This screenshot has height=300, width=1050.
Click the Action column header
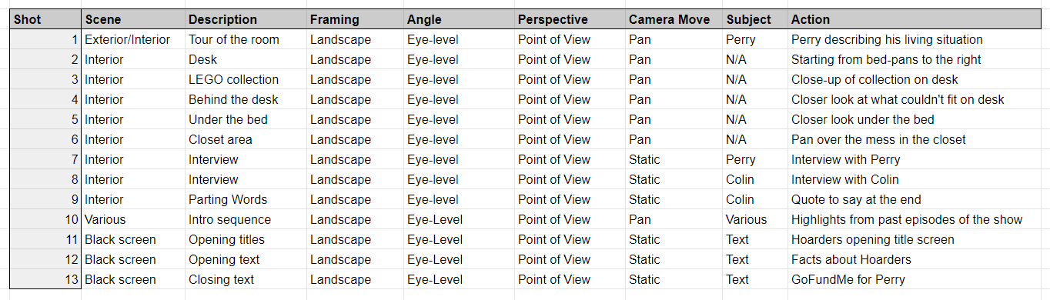tap(919, 19)
